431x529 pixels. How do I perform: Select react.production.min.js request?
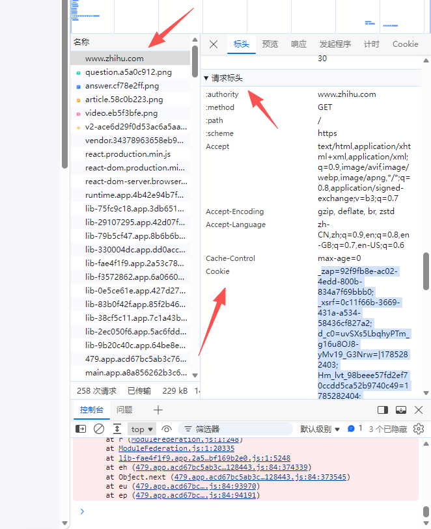click(130, 154)
